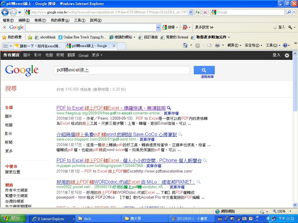Click the Google toolbar search input
Image resolution: width=298 pixels, height=223 pixels.
pos(91,28)
